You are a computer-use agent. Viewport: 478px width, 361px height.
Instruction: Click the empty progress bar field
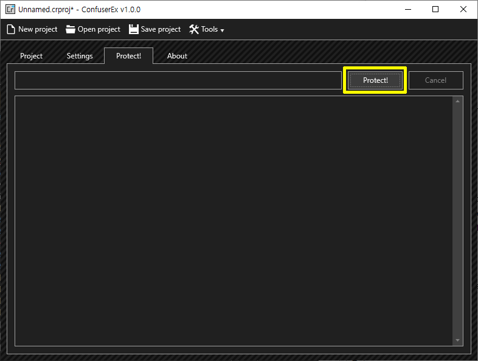click(178, 80)
